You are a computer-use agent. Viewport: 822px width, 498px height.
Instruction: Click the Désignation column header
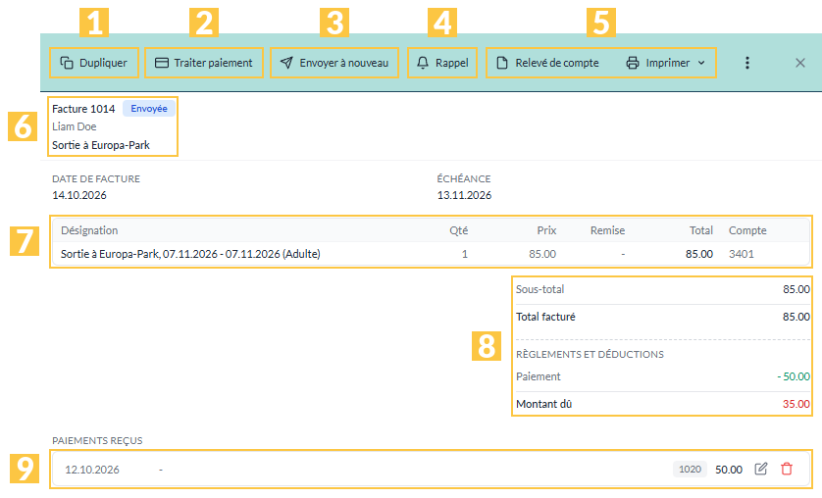click(89, 230)
